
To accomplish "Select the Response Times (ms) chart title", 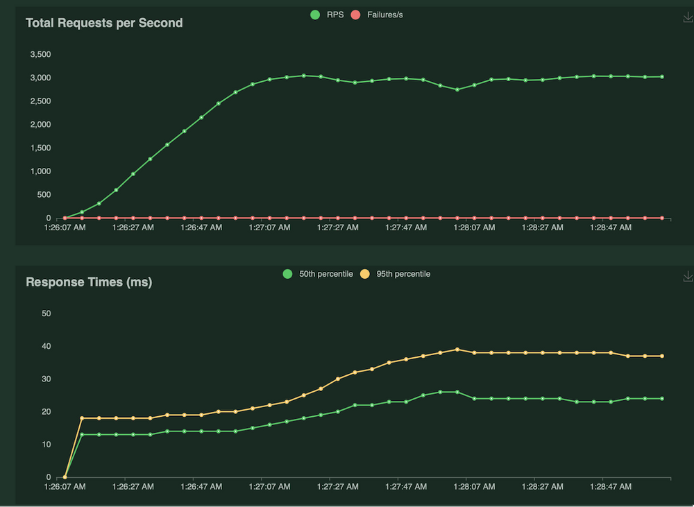I will pos(89,282).
